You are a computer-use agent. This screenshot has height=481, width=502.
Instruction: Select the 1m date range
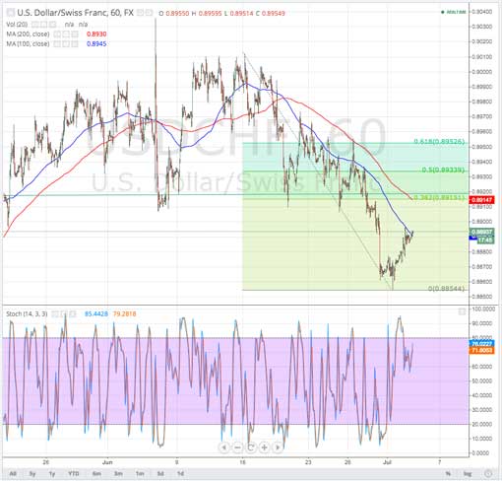pos(140,473)
